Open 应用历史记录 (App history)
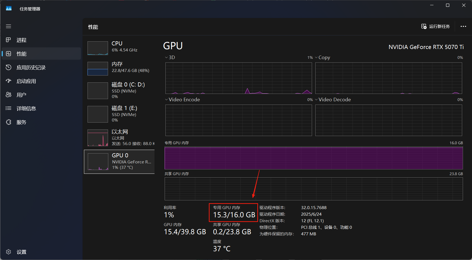 [x=31, y=67]
